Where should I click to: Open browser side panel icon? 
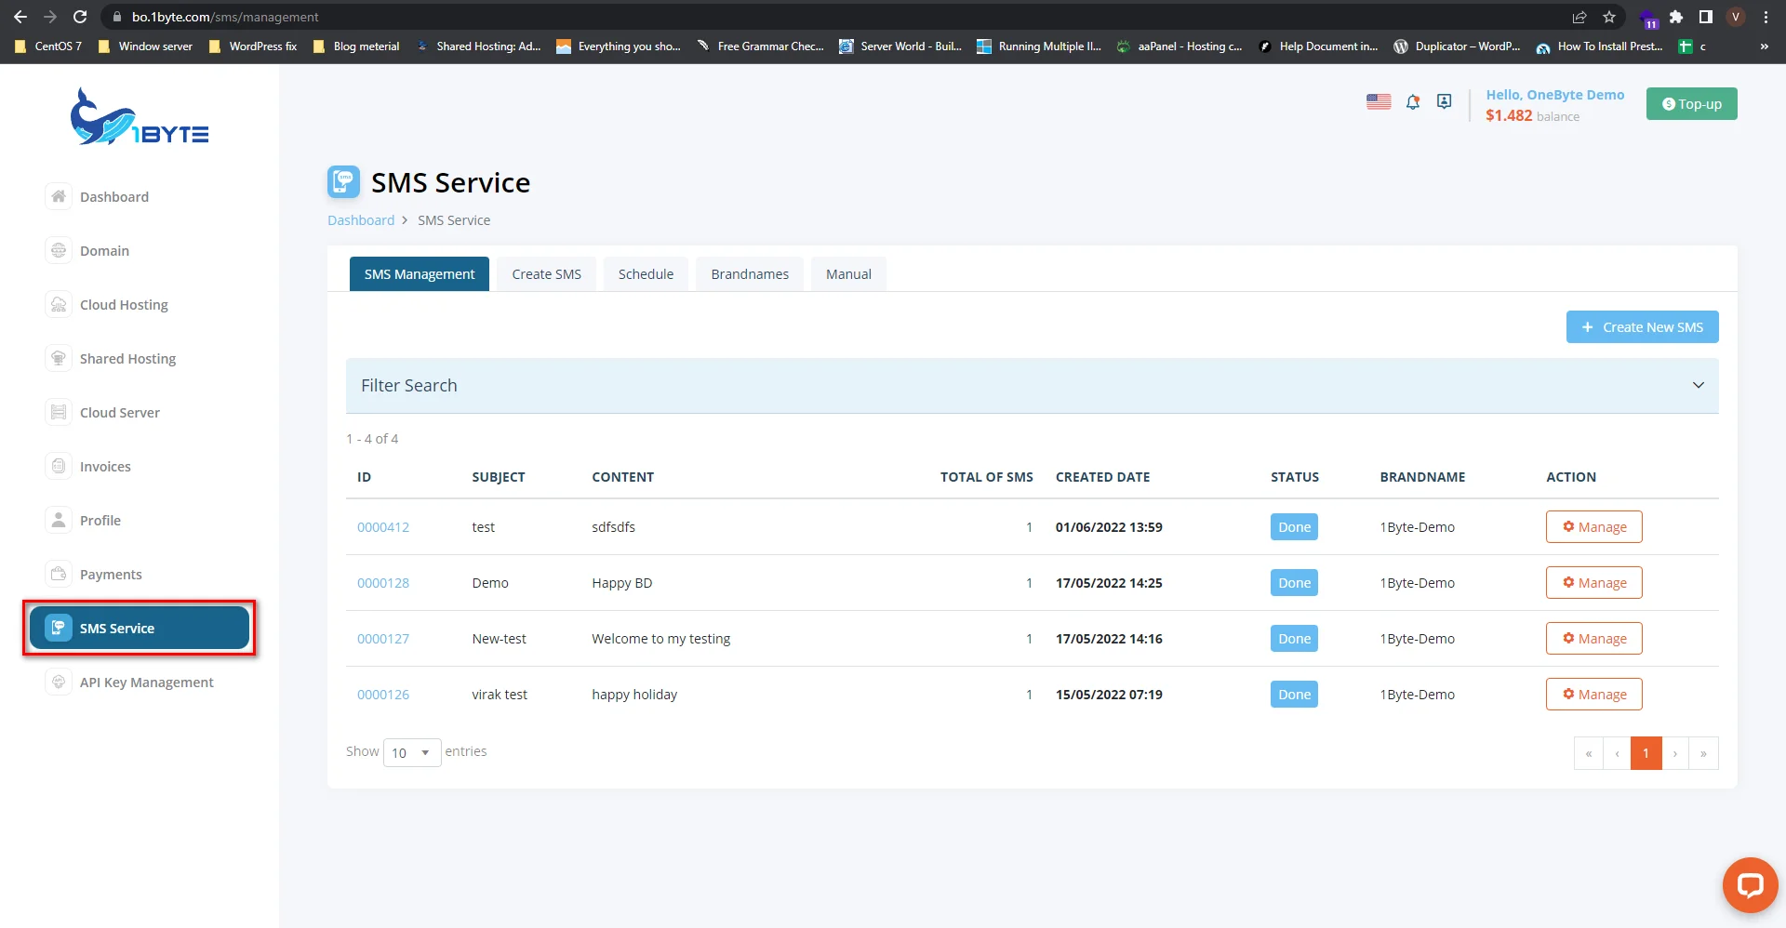click(x=1705, y=17)
